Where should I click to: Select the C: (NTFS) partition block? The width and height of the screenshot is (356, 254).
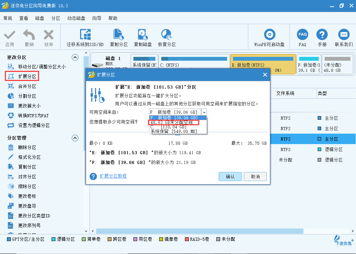click(194, 61)
